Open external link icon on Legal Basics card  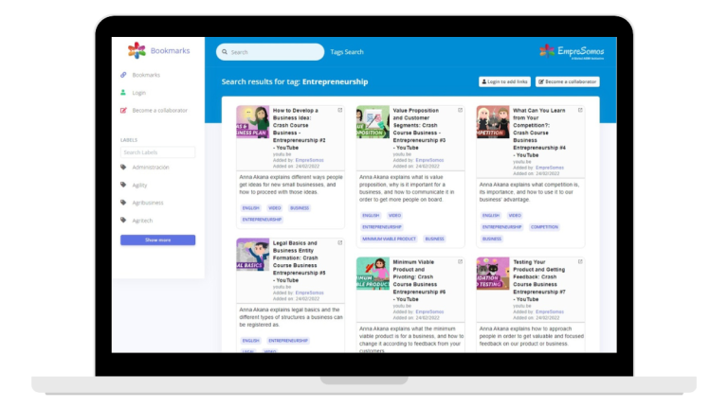click(x=340, y=242)
